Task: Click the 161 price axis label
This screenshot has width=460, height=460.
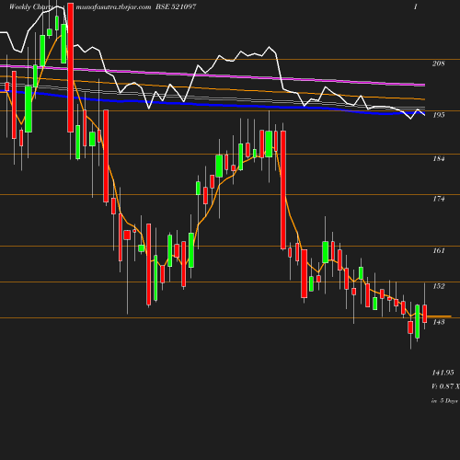Action: [x=439, y=250]
